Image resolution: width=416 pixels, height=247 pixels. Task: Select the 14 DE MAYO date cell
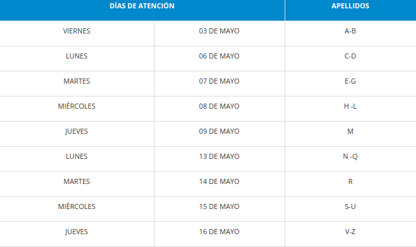click(220, 184)
